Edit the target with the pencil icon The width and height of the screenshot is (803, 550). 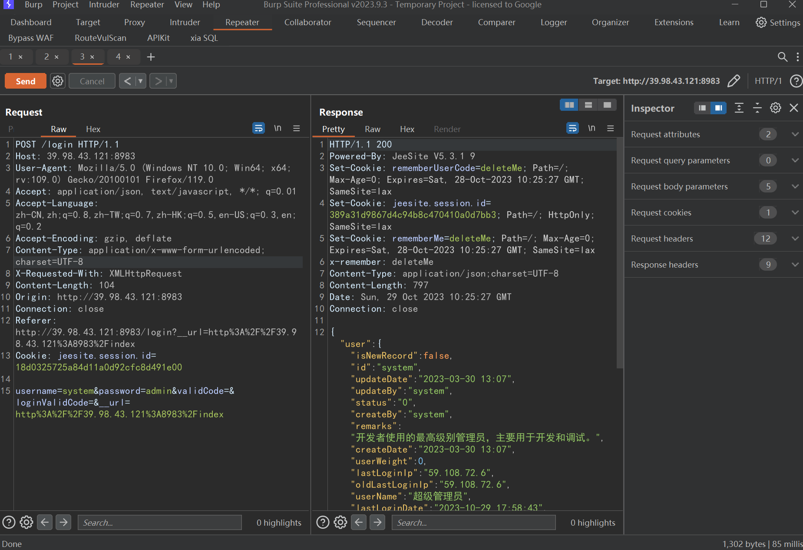[x=734, y=81]
